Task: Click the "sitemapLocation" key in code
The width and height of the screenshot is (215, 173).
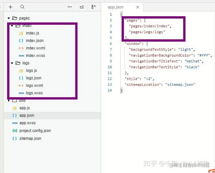Action: coord(143,85)
